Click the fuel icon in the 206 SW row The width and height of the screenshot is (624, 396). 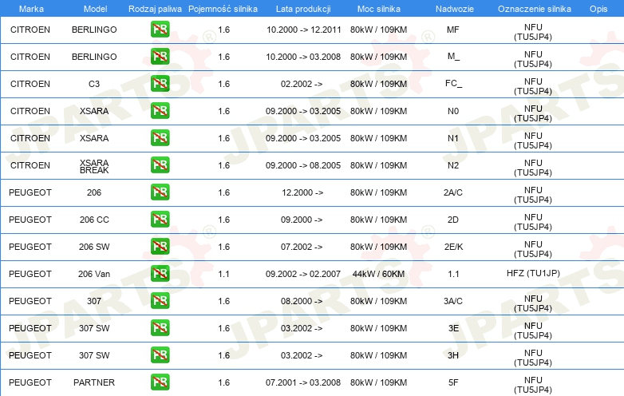pos(160,247)
